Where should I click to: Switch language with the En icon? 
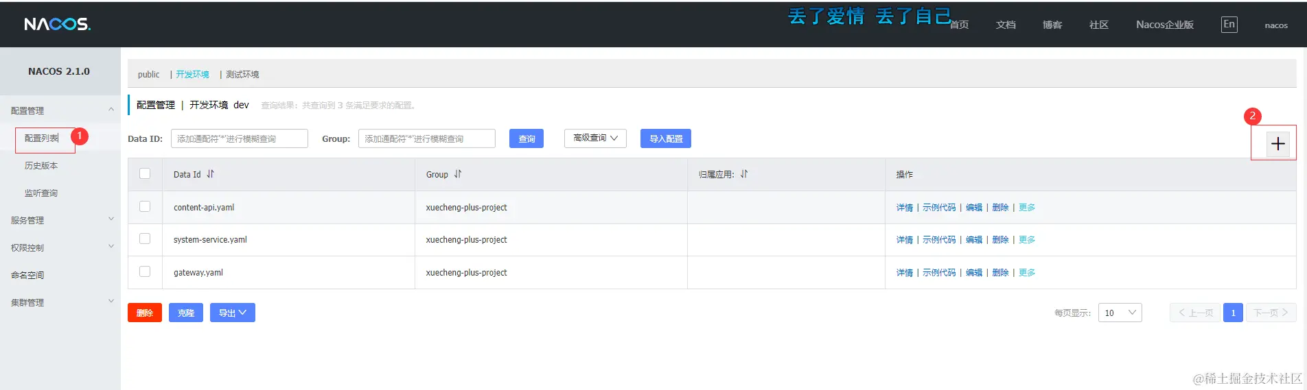click(x=1229, y=25)
